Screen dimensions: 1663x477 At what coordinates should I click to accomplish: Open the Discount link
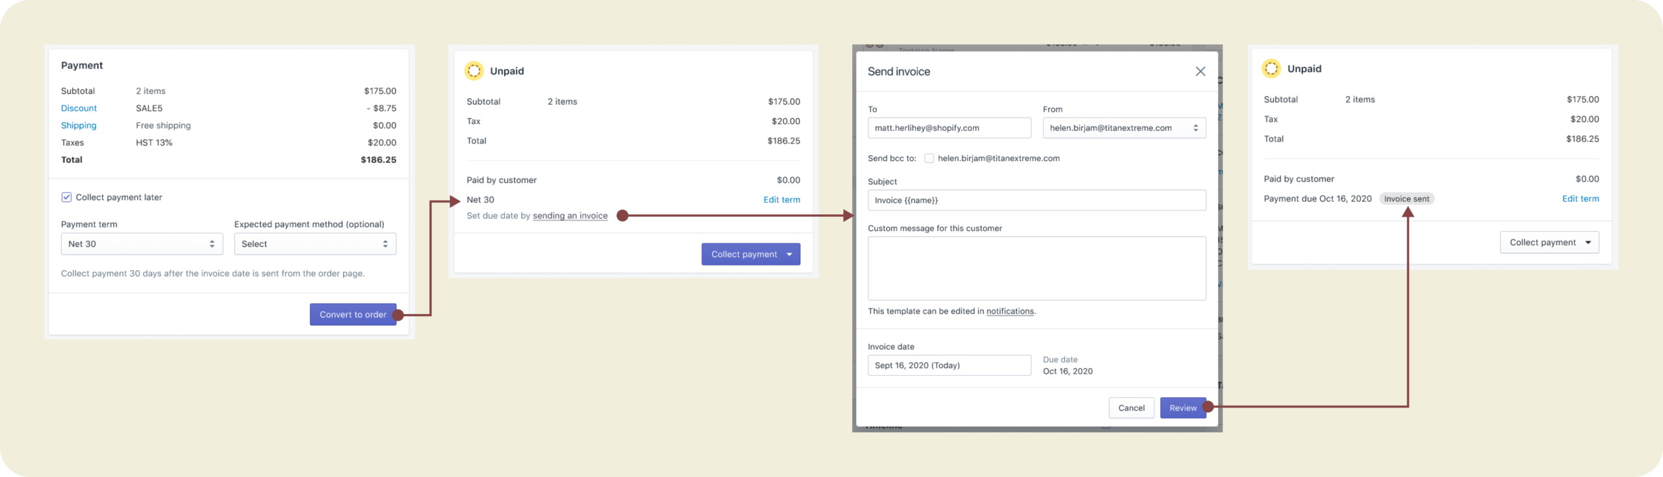[79, 108]
